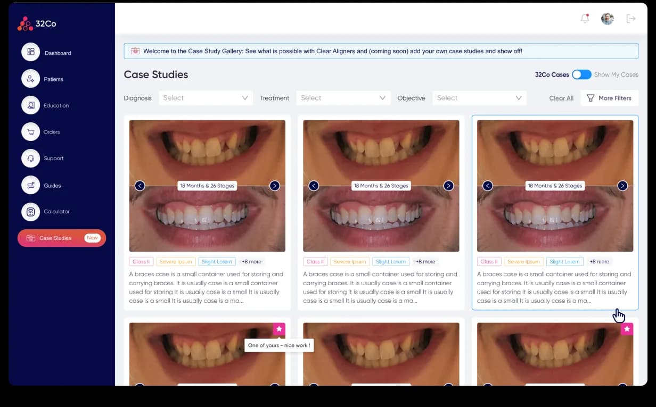
Task: Click the logout icon
Action: (631, 19)
